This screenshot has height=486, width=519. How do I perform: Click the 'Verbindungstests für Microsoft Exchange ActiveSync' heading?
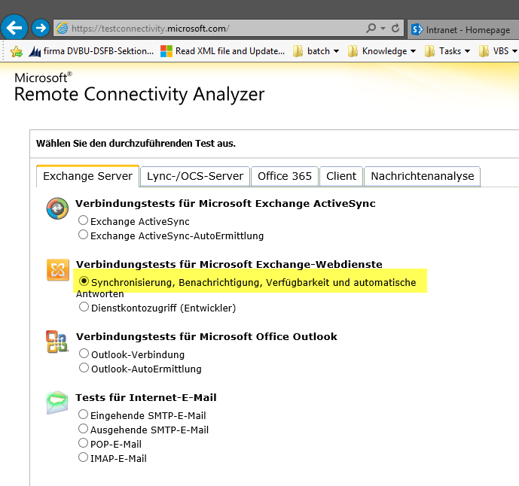pyautogui.click(x=225, y=203)
